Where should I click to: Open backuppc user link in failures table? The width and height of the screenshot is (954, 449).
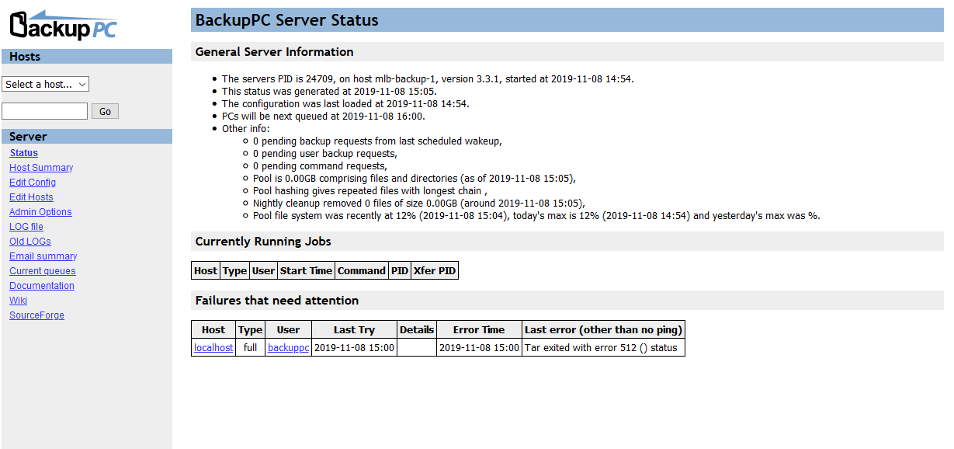pyautogui.click(x=288, y=348)
